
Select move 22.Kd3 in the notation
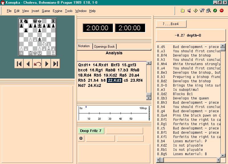tap(115, 80)
